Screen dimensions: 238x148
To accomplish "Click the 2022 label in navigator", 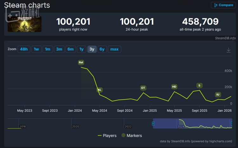I will point(128,126).
